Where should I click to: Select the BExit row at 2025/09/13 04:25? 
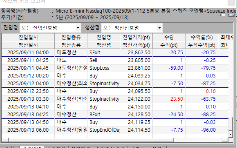[x=115, y=114]
